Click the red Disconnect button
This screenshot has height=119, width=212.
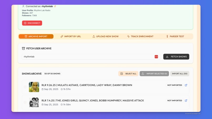[x=32, y=23]
